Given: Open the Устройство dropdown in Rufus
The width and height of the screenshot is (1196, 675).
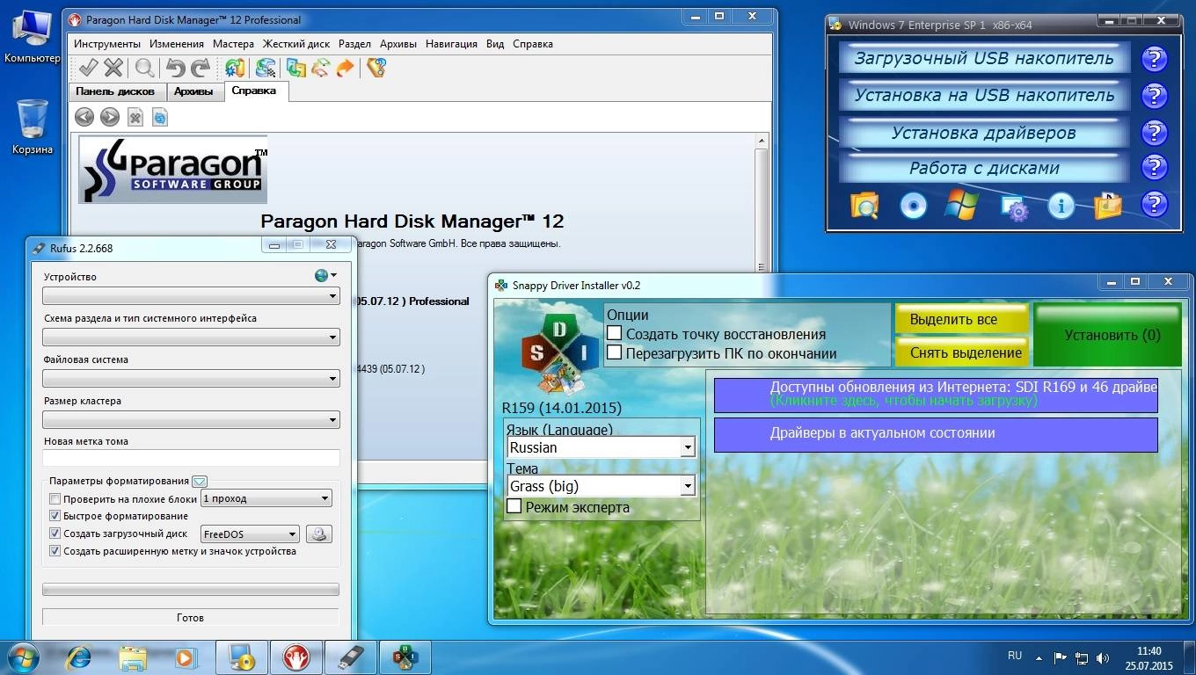Looking at the screenshot, I should click(x=191, y=296).
